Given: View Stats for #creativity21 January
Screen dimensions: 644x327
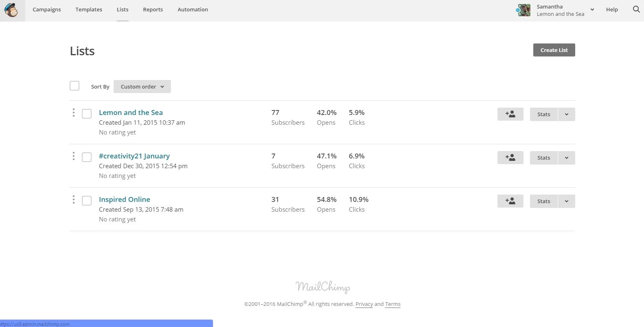Looking at the screenshot, I should tap(543, 158).
